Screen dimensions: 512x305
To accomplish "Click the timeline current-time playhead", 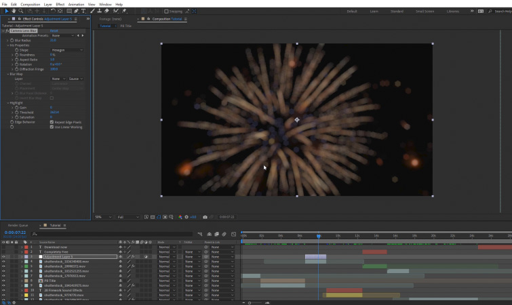I will (318, 236).
